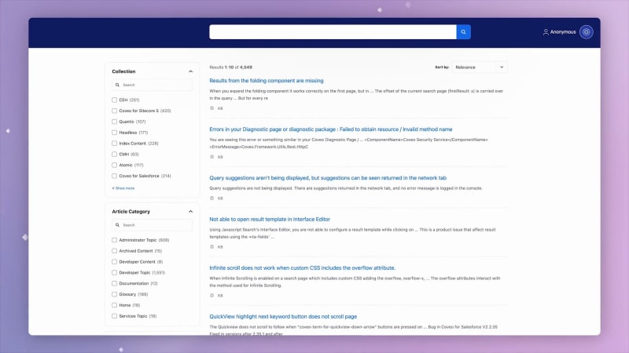Viewport: 629px width, 353px height.
Task: Click the KB document icon under the Diagnostic page result
Action: pyautogui.click(x=212, y=157)
